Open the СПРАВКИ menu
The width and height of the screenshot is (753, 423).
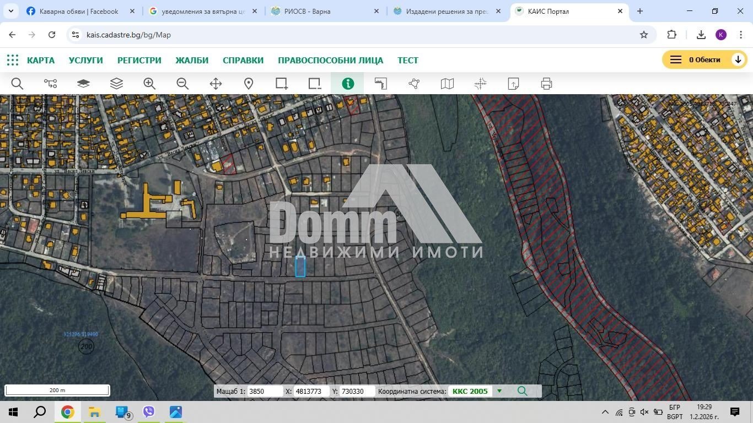tap(243, 60)
